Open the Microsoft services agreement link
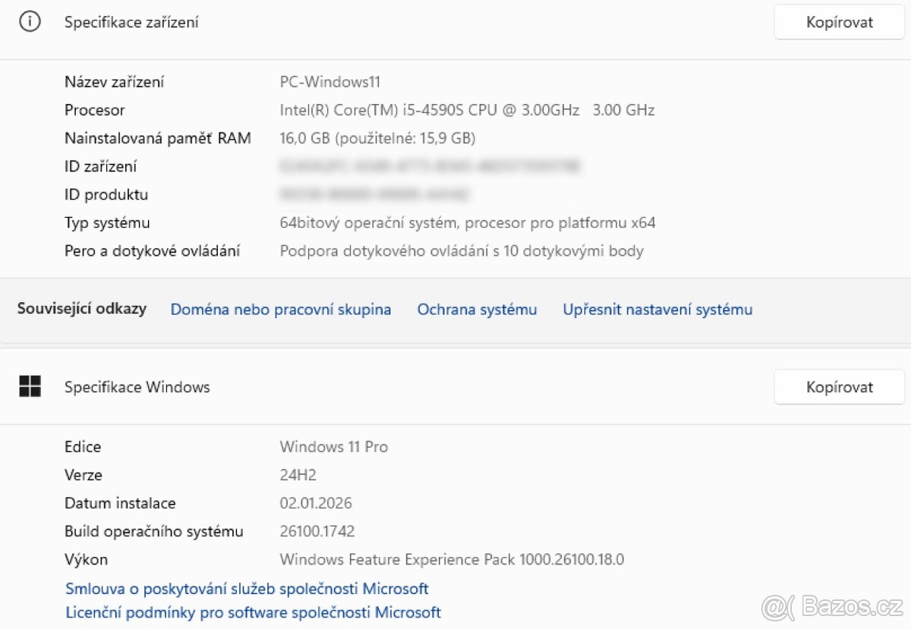This screenshot has width=911, height=629. point(246,588)
